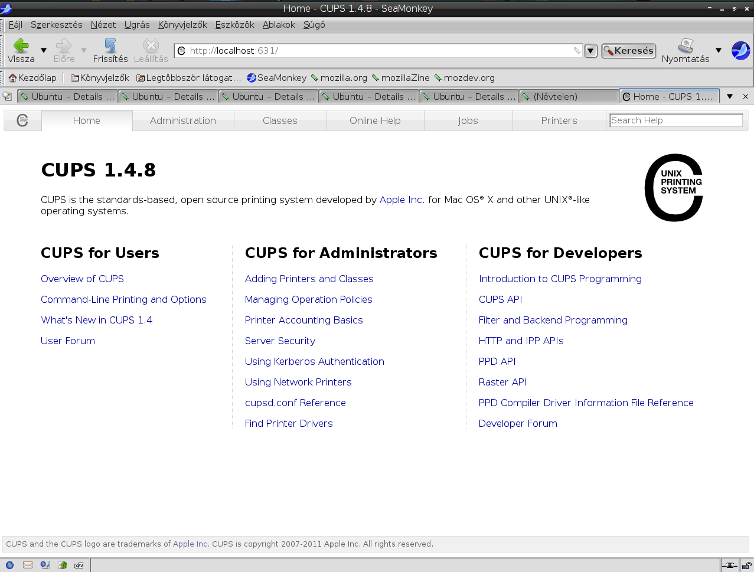Open the mozillaZine bookmark
This screenshot has height=572, width=754.
click(x=401, y=78)
